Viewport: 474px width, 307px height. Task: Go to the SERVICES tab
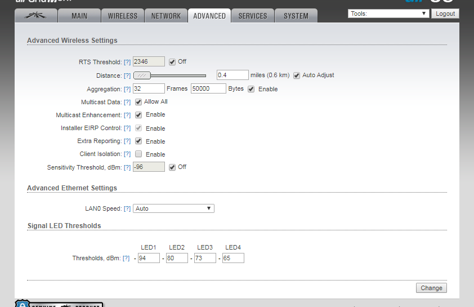tap(253, 16)
